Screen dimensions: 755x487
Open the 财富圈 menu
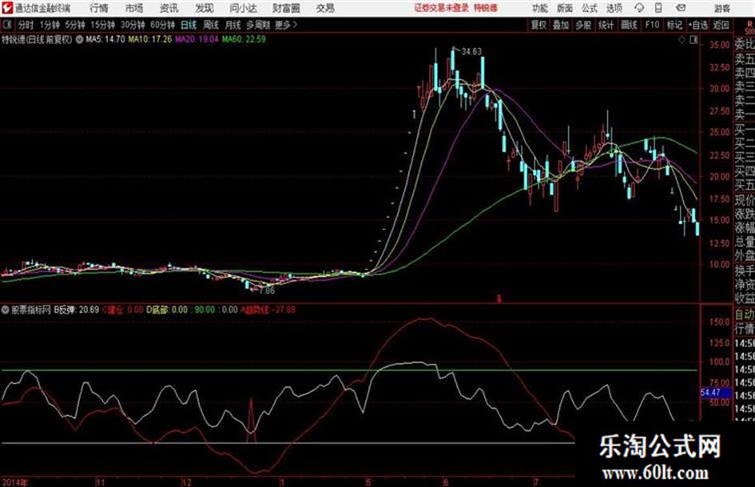pos(286,8)
